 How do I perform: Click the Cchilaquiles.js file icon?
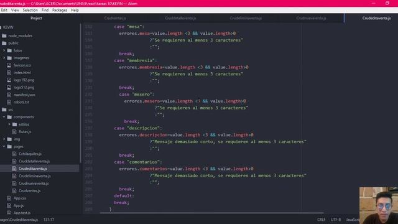[14, 154]
